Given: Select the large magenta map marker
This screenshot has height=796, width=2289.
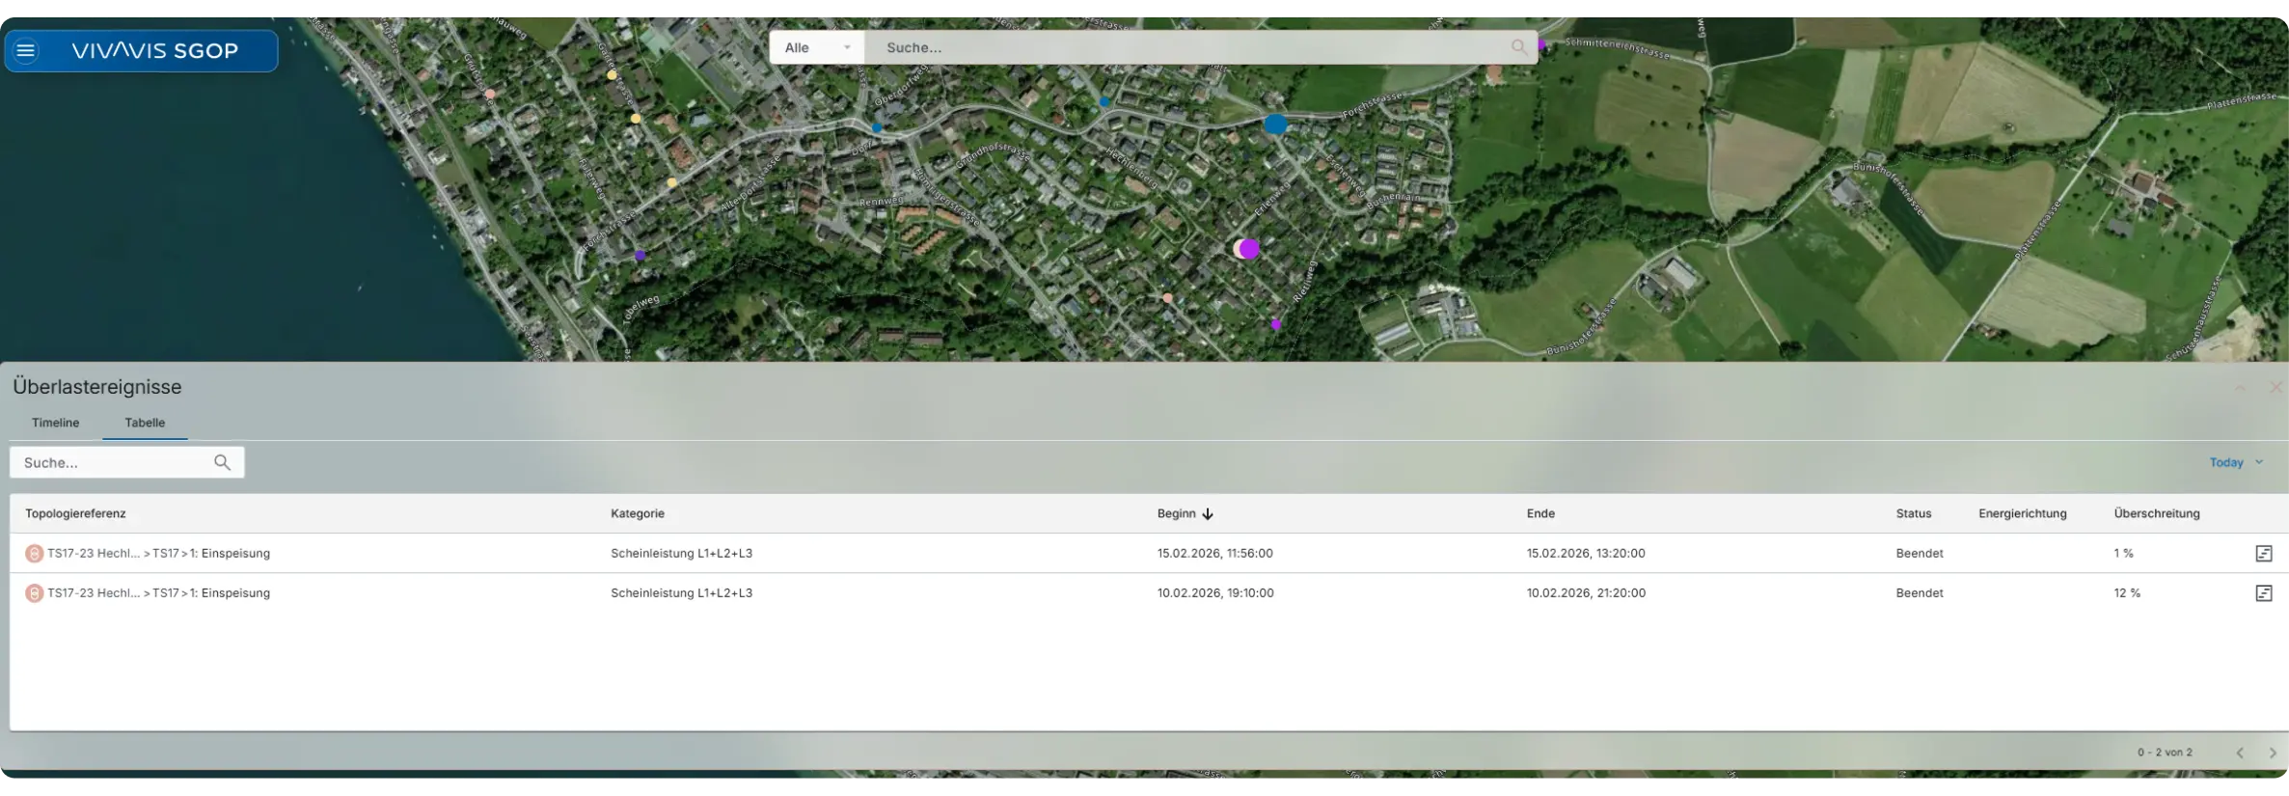Looking at the screenshot, I should (x=1249, y=249).
